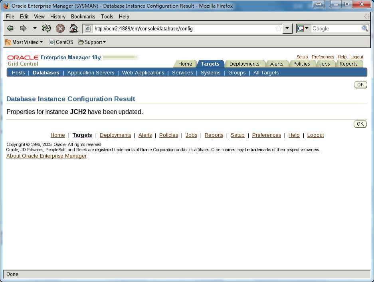This screenshot has height=282, width=374.
Task: Select the Targets tab
Action: pyautogui.click(x=210, y=64)
